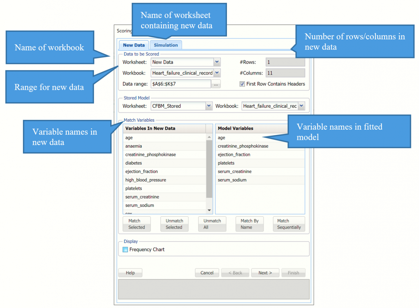Image resolution: width=419 pixels, height=308 pixels.
Task: Click inside the Data range input field
Action: (x=181, y=84)
